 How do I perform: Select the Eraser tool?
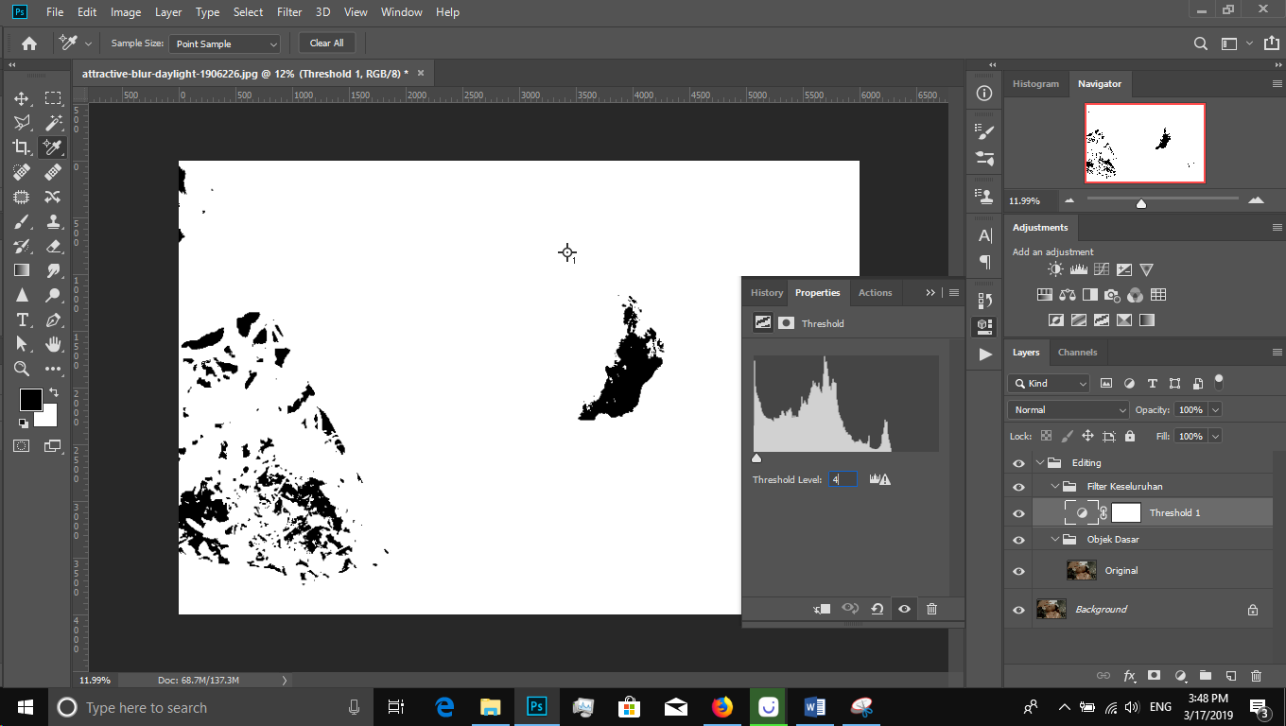coord(53,246)
